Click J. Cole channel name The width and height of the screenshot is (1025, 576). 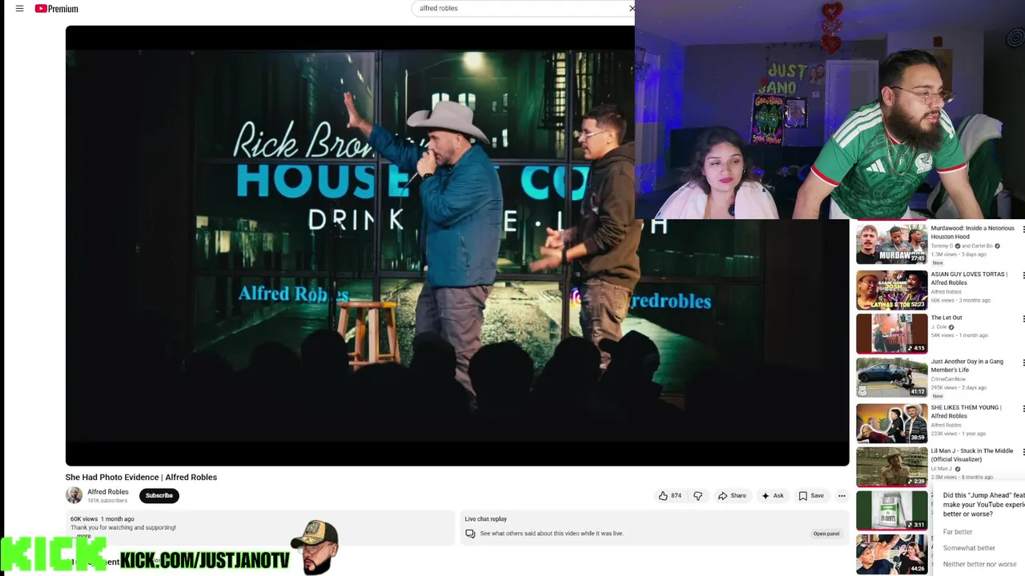click(x=939, y=327)
